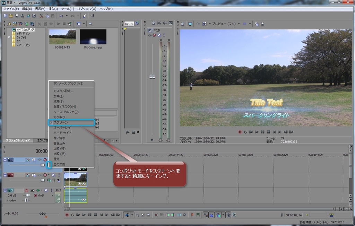Toggle Invert Track Phase on audio track 3

tap(32, 190)
